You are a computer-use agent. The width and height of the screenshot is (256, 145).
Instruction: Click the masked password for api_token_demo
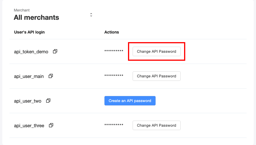114,52
